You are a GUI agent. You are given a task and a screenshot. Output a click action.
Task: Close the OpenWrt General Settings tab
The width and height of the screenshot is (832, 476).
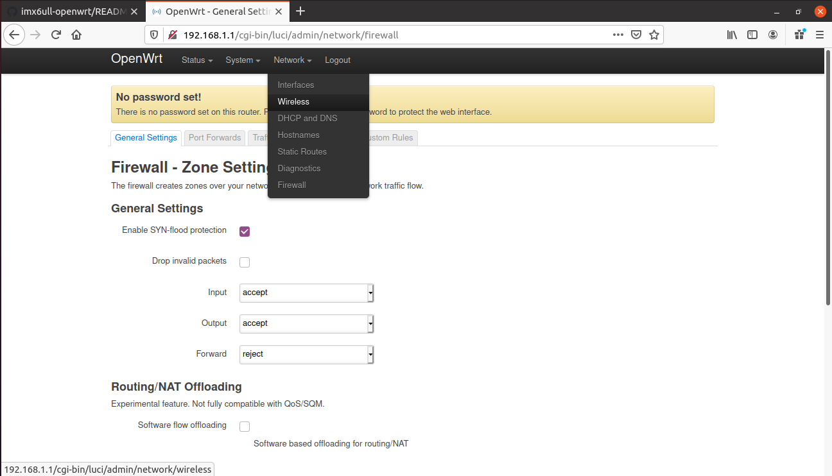(279, 12)
